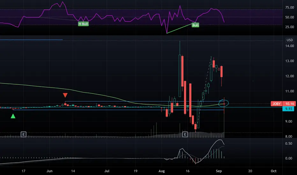Screen dimensions: 297x175
Task: Select the red down-triangle signal marker
Action: click(65, 95)
